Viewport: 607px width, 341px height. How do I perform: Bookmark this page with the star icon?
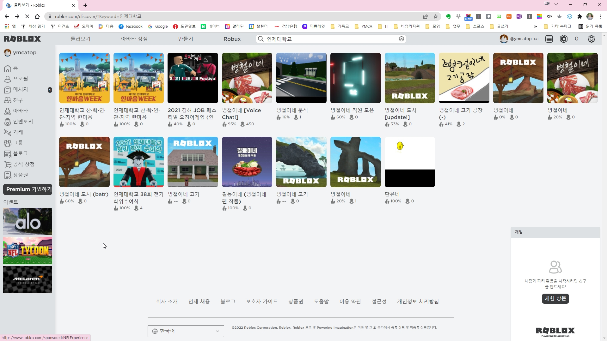[436, 16]
